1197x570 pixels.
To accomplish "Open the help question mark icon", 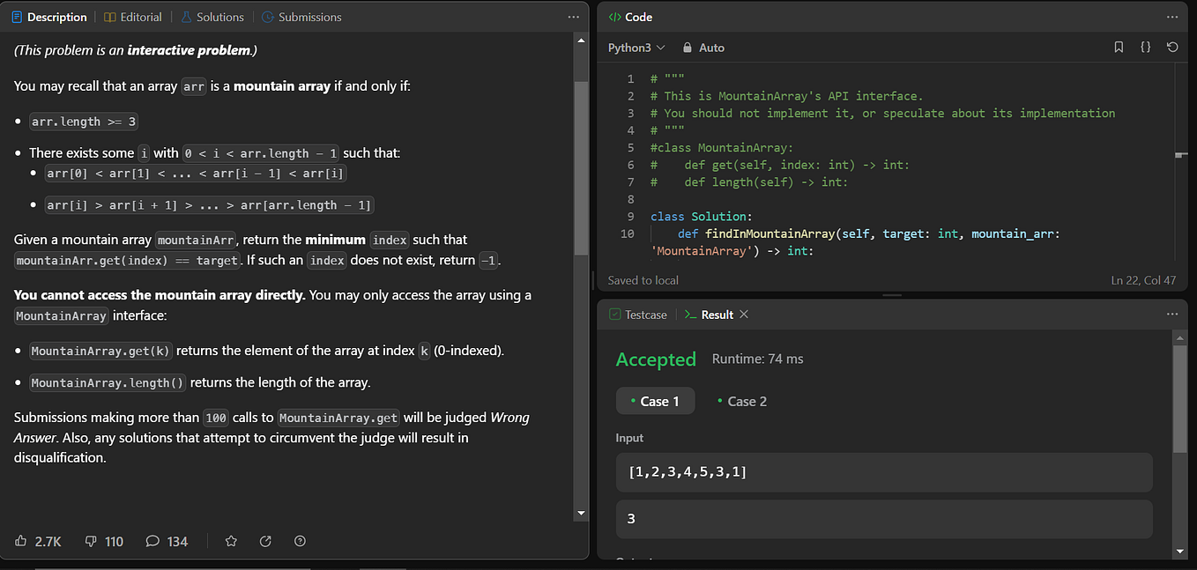I will point(300,541).
